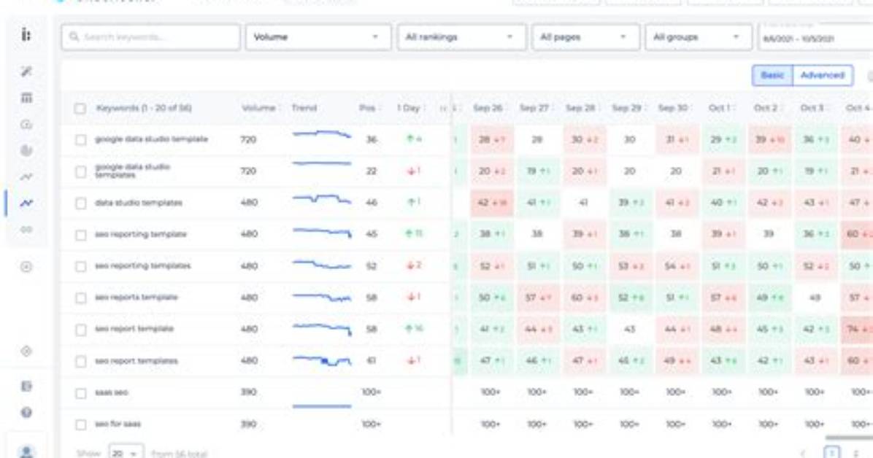The width and height of the screenshot is (873, 458).
Task: Click the Trend column header
Action: [304, 108]
